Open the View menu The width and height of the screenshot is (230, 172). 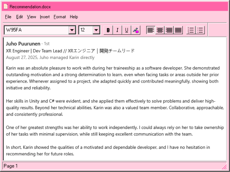[31, 17]
